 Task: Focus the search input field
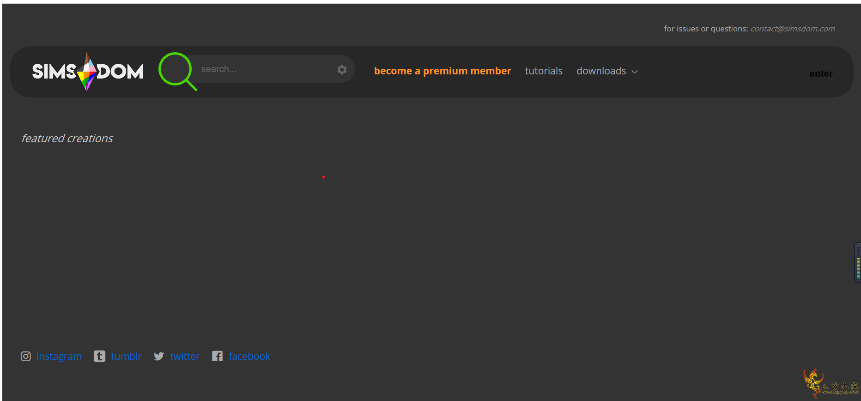pyautogui.click(x=266, y=69)
